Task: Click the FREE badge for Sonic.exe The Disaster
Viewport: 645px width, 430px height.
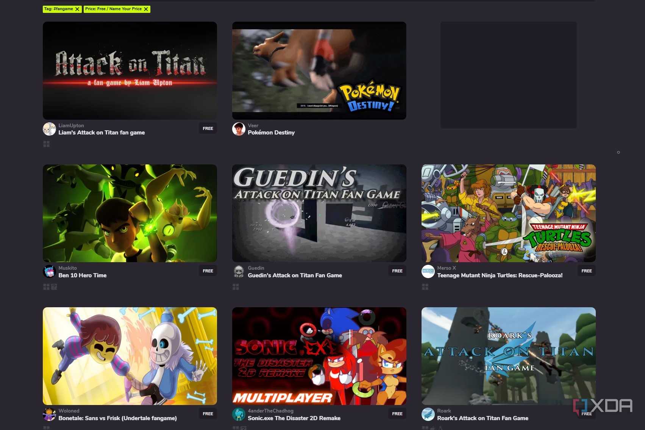Action: 397,414
